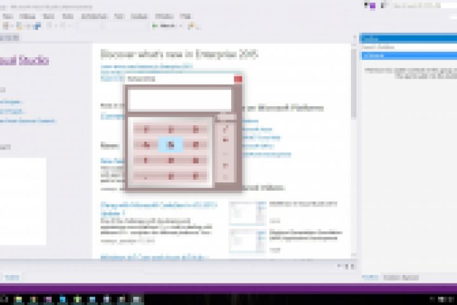Click the green Start debugging arrow in toolbar
457x305 pixels.
155,26
